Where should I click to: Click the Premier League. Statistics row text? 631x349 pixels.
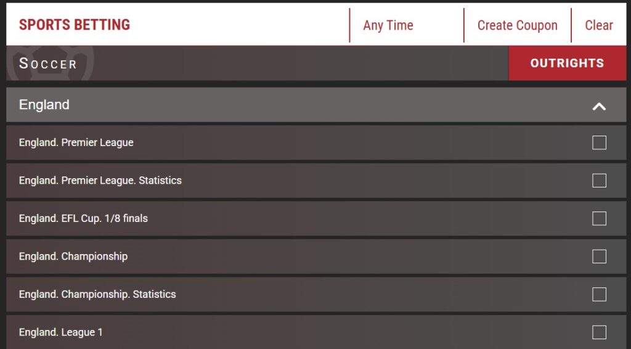[100, 181]
